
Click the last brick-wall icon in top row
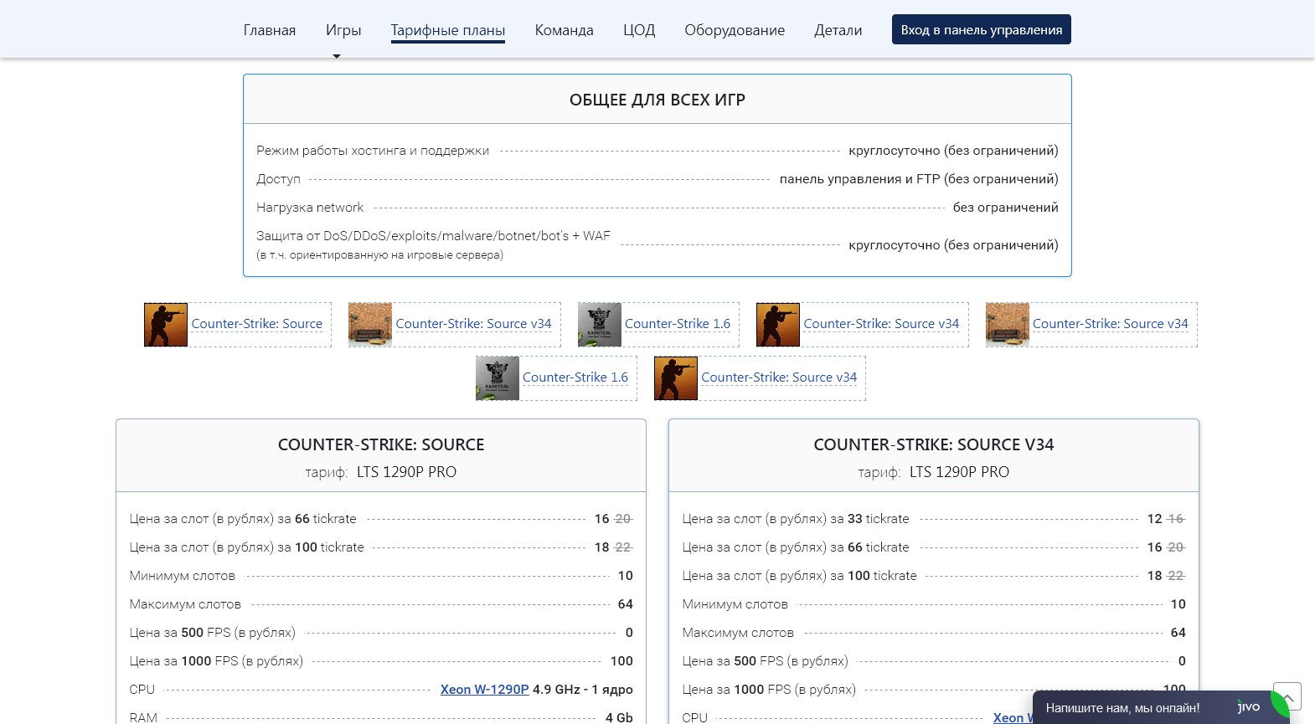click(1008, 325)
